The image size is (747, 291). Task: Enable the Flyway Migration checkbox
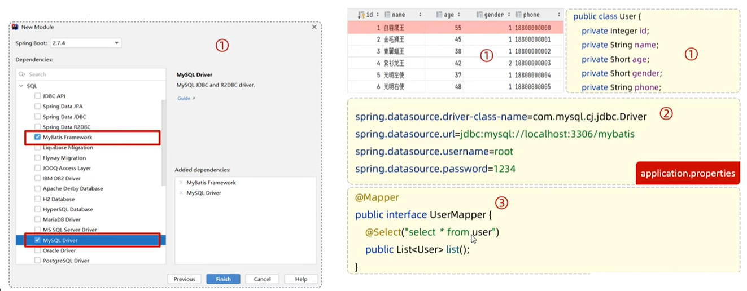[x=37, y=158]
